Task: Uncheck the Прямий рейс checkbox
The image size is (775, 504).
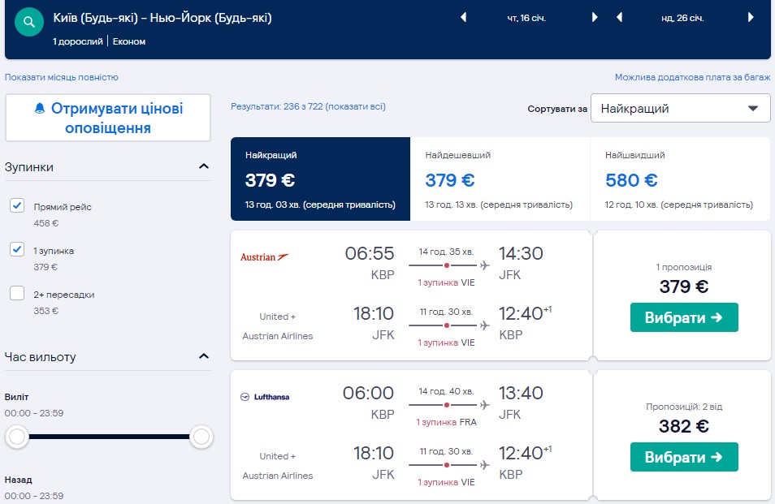Action: pyautogui.click(x=17, y=206)
